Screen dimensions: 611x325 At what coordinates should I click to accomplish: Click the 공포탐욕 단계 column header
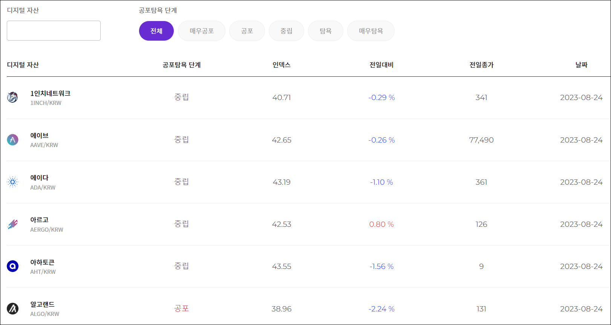pyautogui.click(x=182, y=65)
